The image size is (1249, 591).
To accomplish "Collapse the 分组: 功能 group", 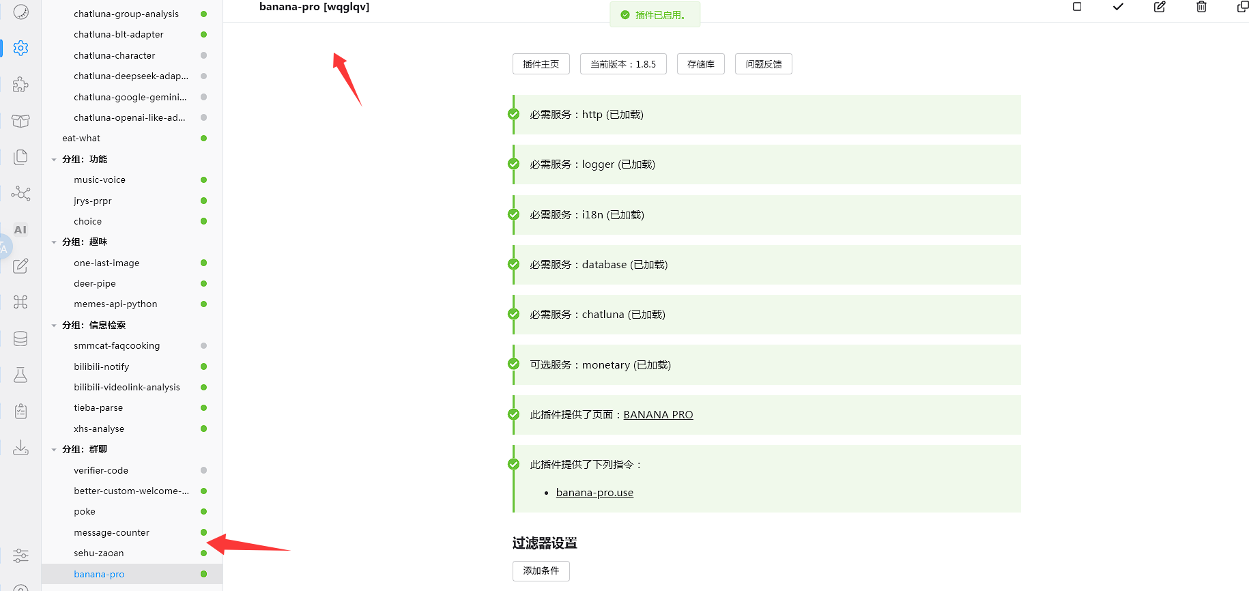I will (x=54, y=160).
